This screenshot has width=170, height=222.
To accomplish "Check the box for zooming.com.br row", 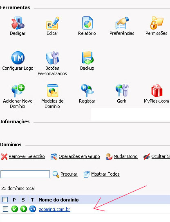I will point(5,209).
